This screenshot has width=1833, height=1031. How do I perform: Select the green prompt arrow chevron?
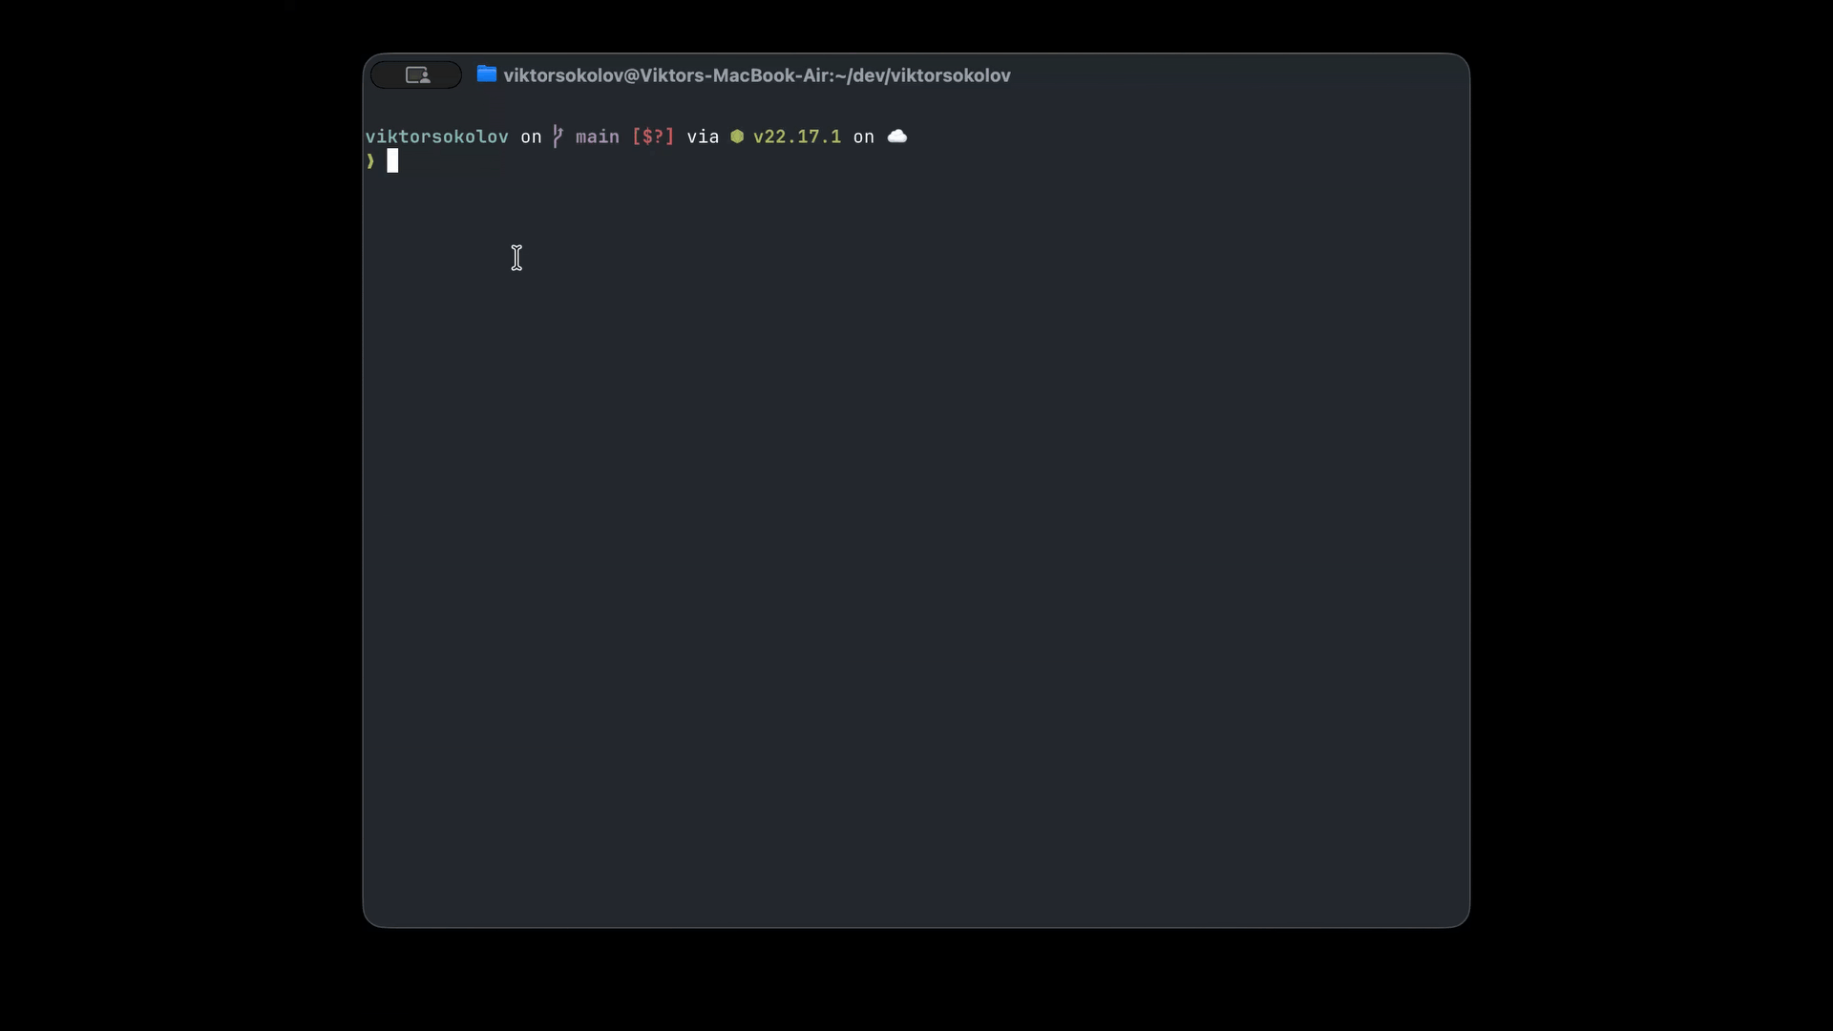[370, 161]
